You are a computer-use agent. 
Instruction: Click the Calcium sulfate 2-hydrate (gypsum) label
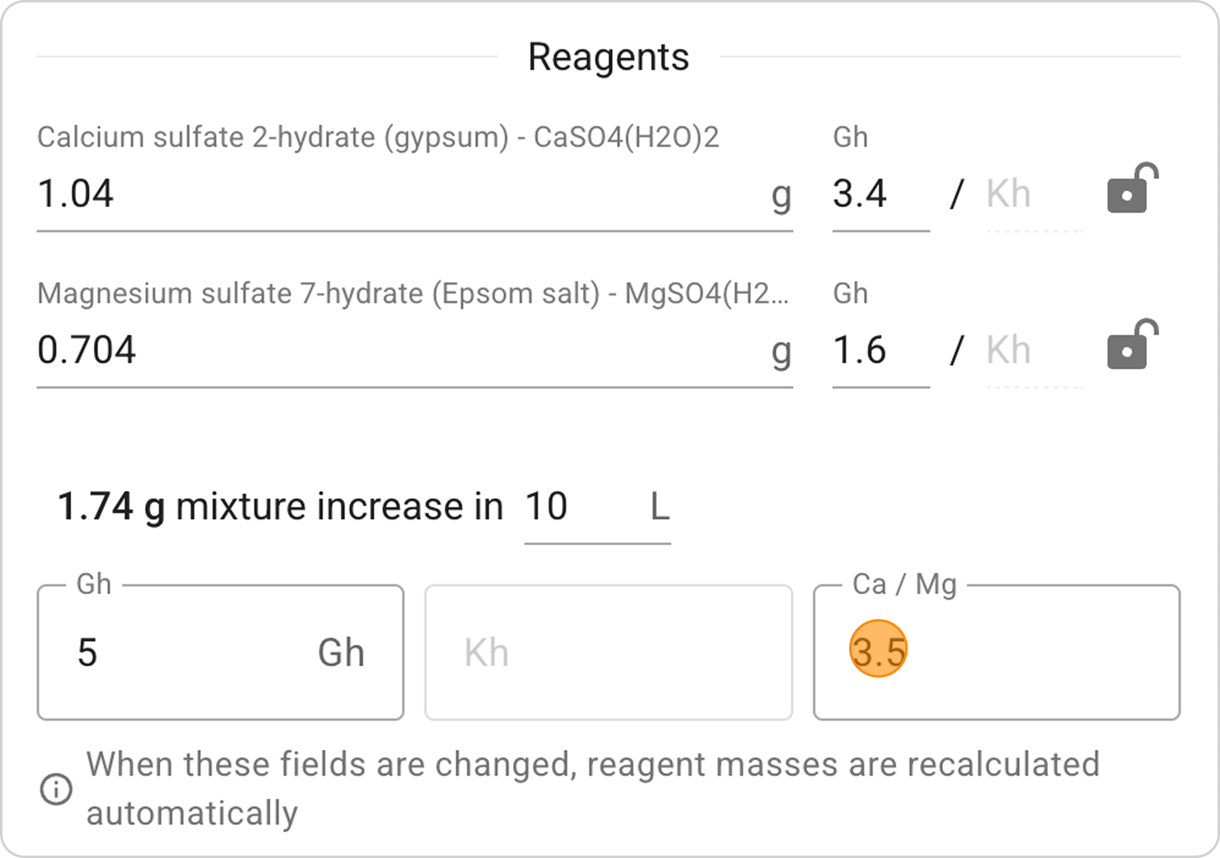point(378,137)
